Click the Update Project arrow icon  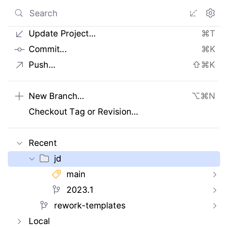(20, 34)
